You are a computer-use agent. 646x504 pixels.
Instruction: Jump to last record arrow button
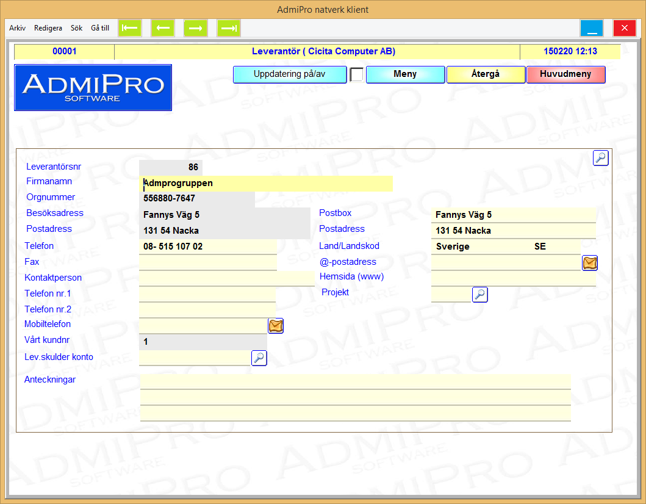[229, 28]
